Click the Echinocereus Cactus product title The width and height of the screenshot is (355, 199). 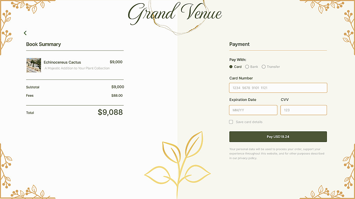[x=62, y=62]
